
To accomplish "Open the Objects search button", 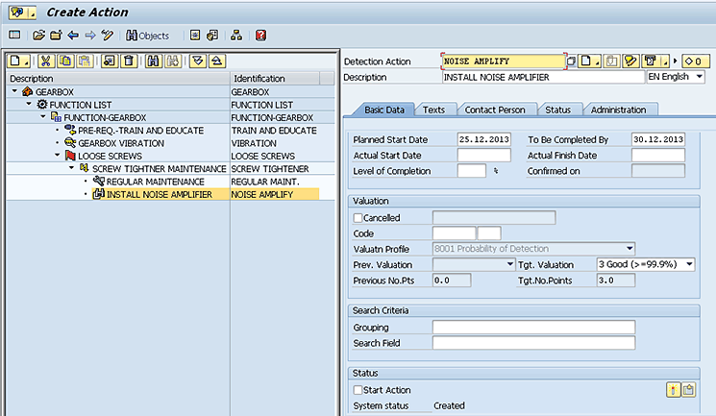I will 147,36.
